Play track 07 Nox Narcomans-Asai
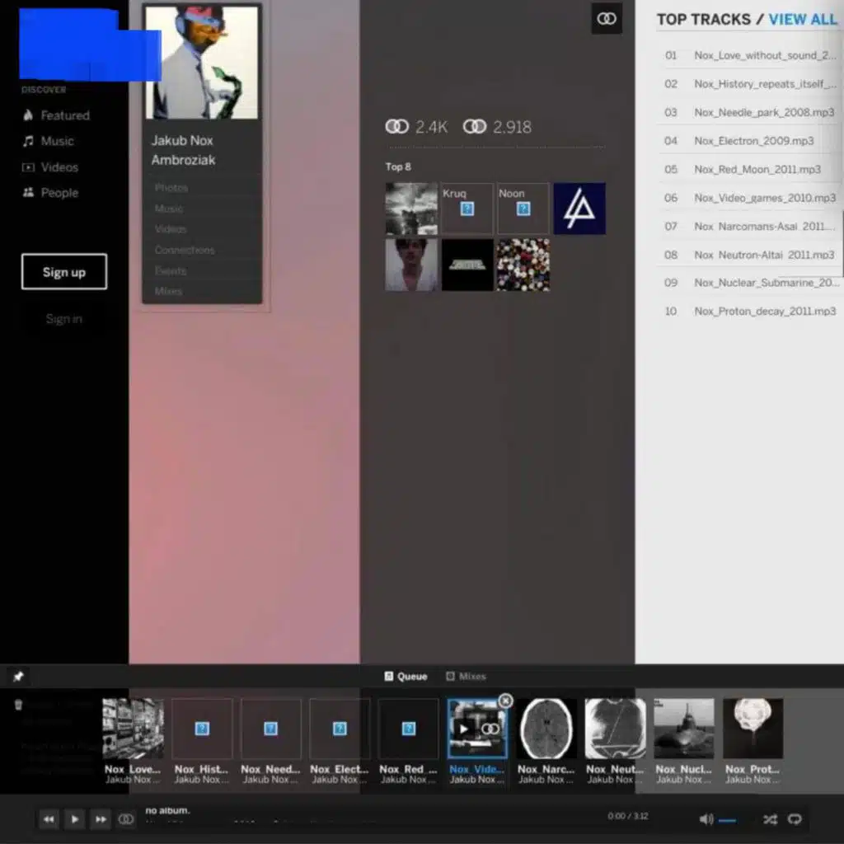Screen dimensions: 844x844 (x=750, y=227)
